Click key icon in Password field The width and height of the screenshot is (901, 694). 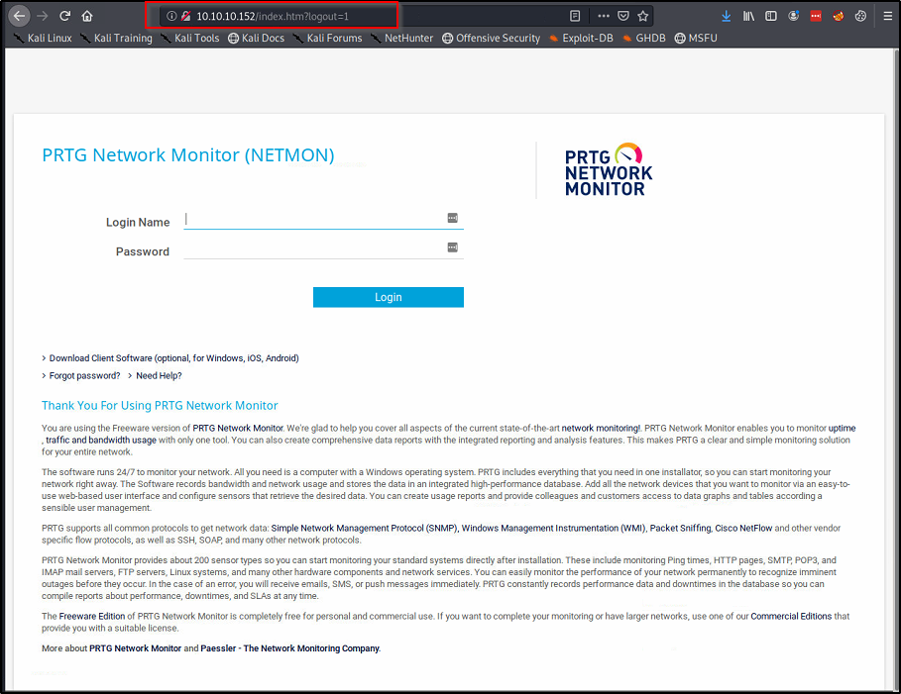[x=453, y=248]
